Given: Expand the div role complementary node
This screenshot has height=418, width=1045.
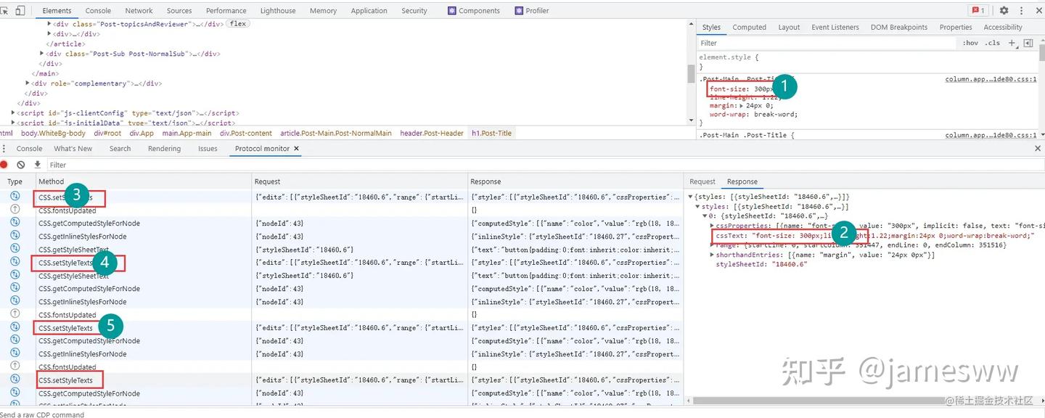Looking at the screenshot, I should pos(28,83).
